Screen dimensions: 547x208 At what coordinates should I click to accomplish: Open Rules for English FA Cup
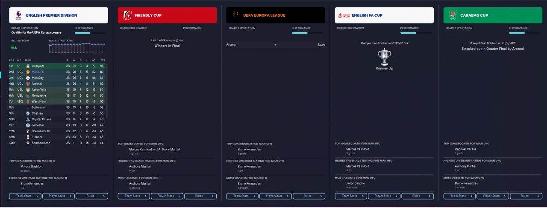point(418,196)
